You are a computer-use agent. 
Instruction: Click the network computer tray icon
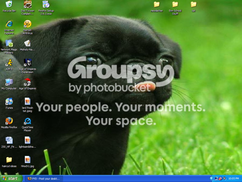(x=216, y=179)
